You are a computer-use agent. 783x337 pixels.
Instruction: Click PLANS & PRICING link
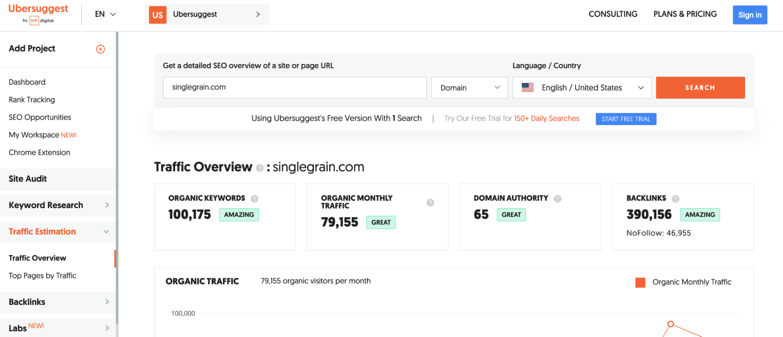click(x=685, y=14)
